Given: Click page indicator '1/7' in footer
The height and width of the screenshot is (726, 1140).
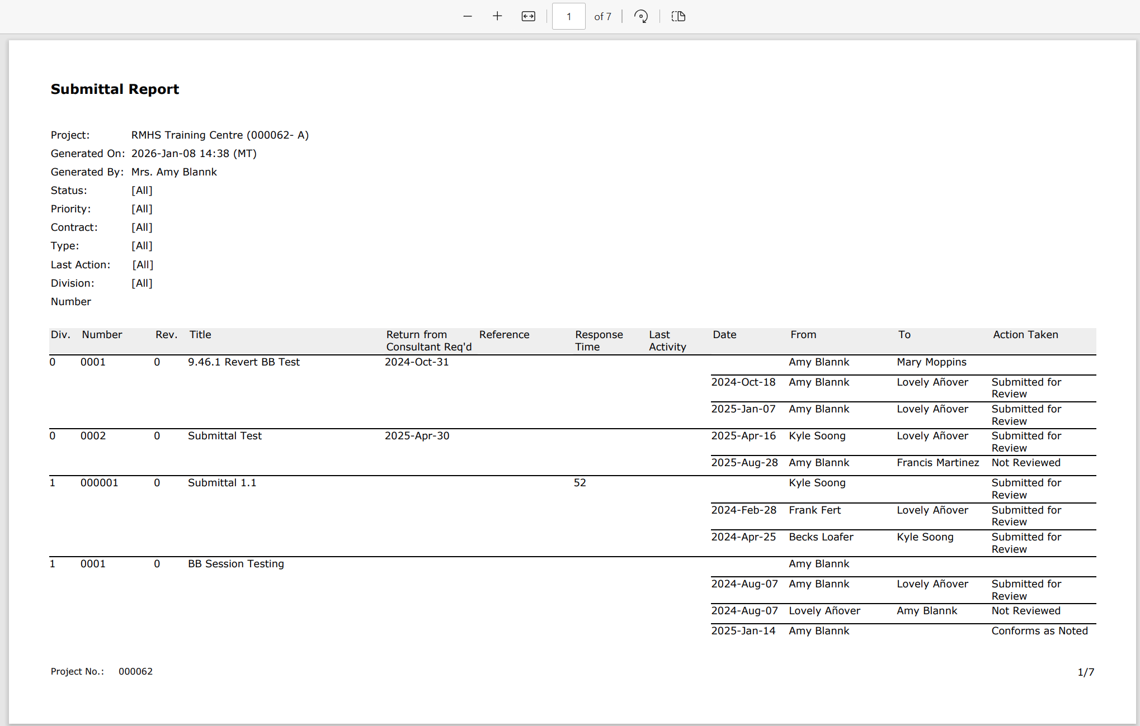Looking at the screenshot, I should tap(1086, 672).
